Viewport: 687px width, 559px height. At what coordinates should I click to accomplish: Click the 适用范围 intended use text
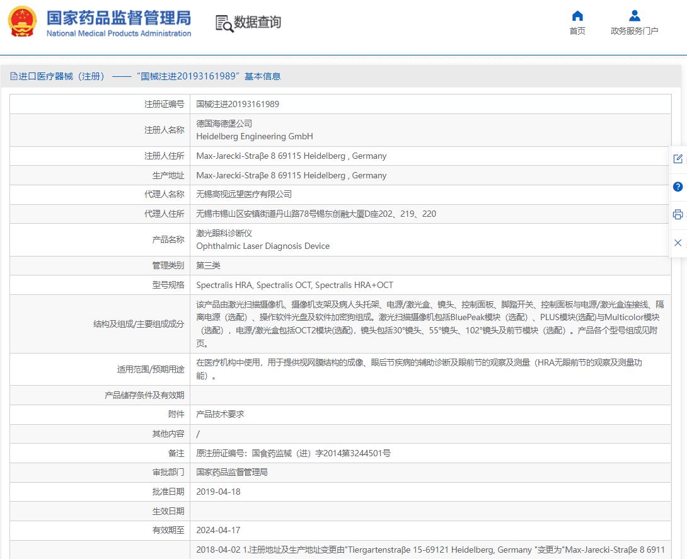(419, 369)
